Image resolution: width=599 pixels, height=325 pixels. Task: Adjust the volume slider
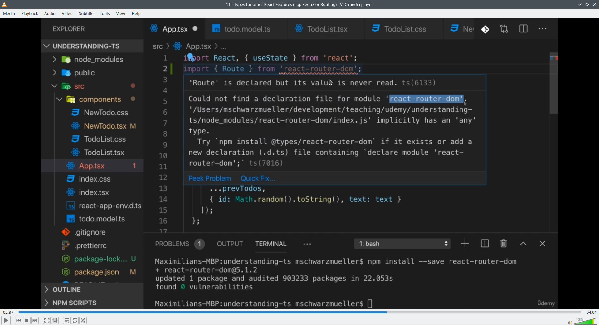point(586,322)
